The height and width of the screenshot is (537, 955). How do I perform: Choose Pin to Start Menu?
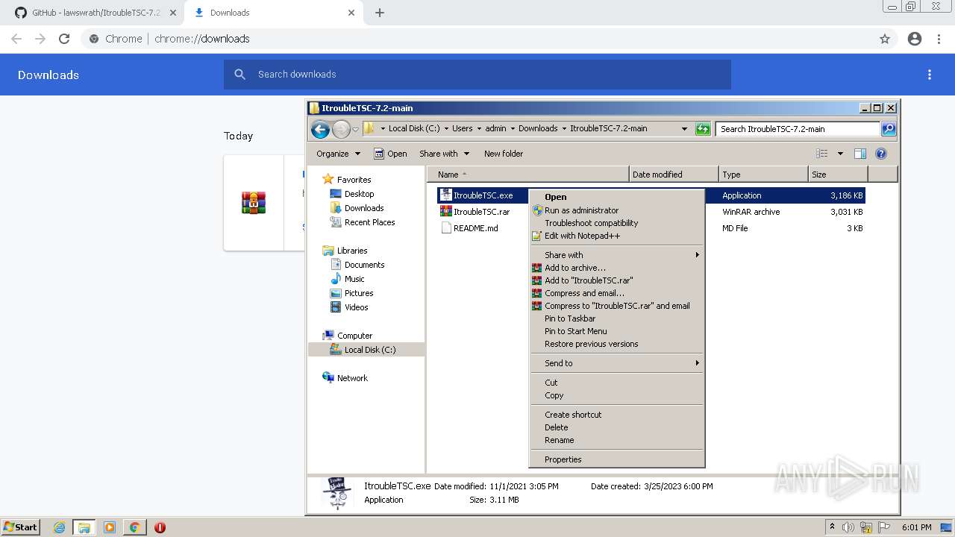[x=617, y=331]
